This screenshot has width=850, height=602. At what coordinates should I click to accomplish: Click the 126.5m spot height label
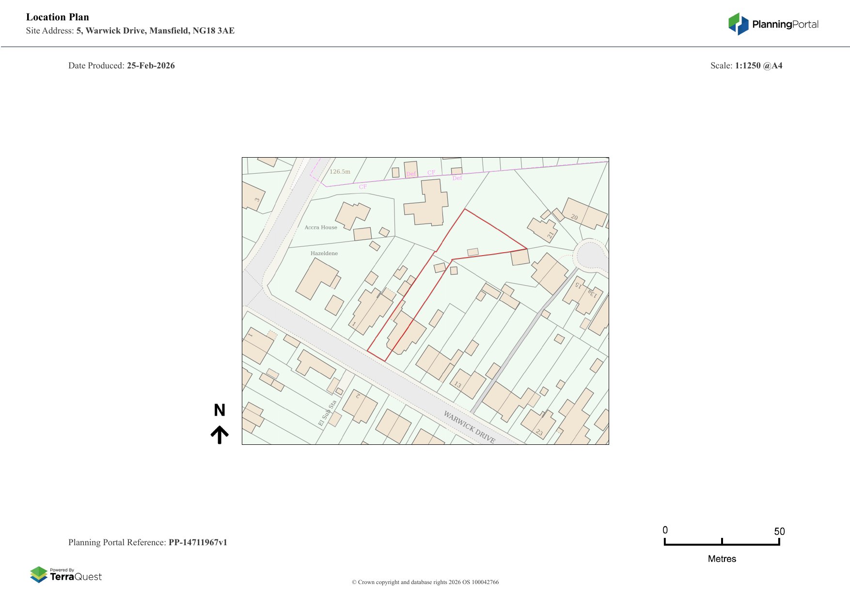tap(340, 172)
